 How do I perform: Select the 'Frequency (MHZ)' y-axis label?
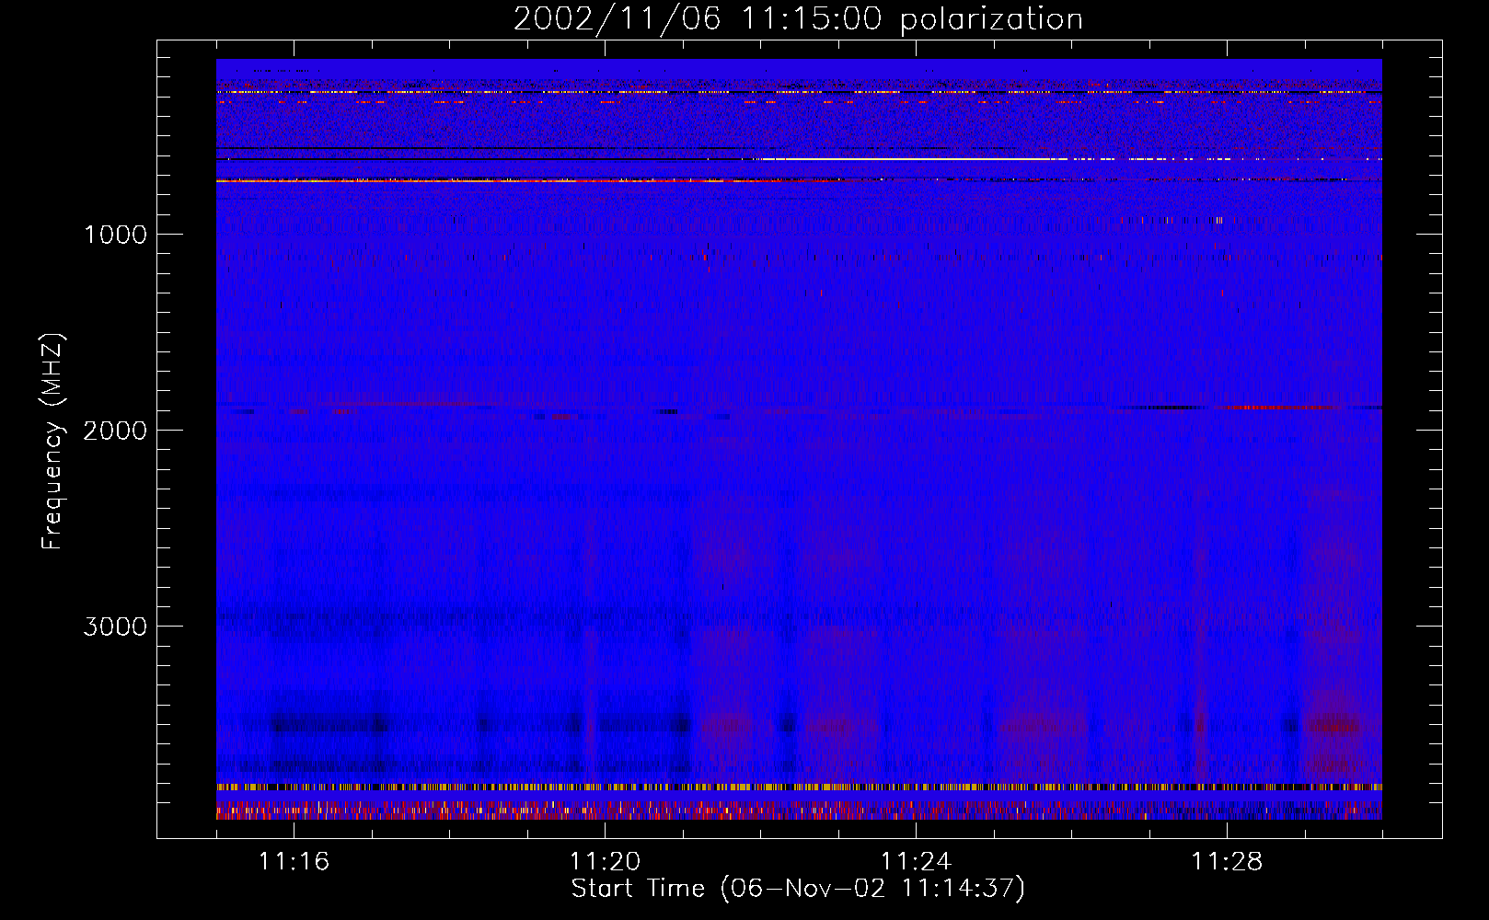click(x=52, y=442)
